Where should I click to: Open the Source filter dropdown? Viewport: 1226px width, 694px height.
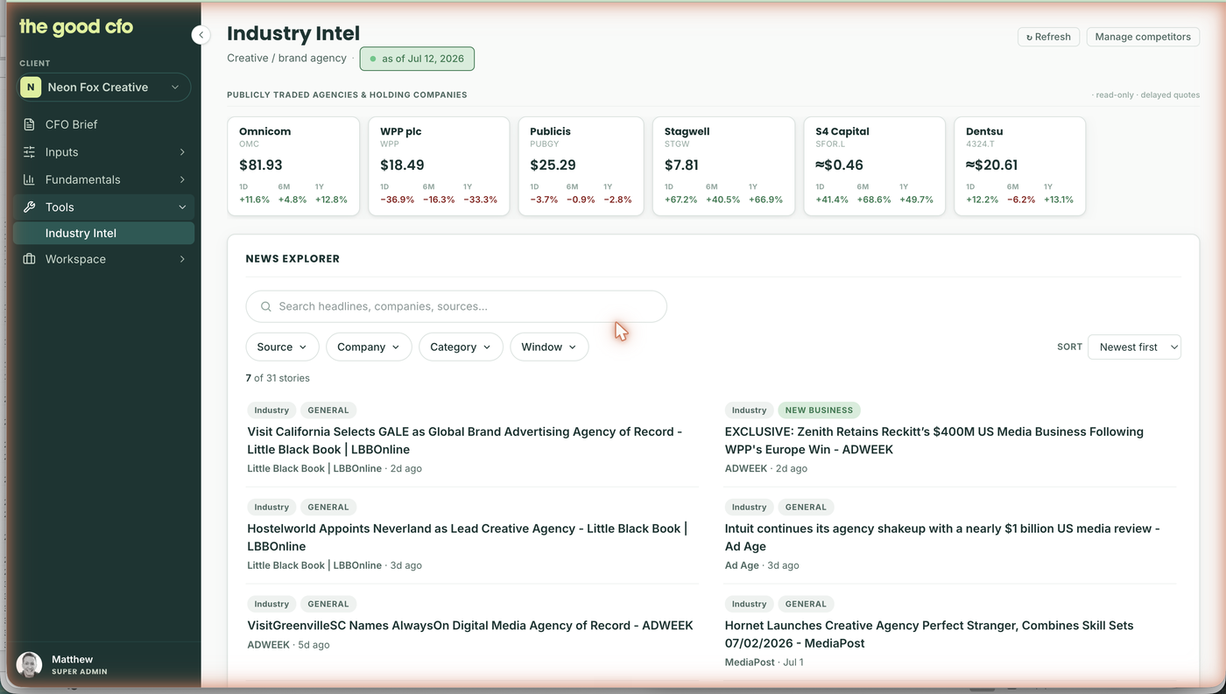[x=282, y=347]
